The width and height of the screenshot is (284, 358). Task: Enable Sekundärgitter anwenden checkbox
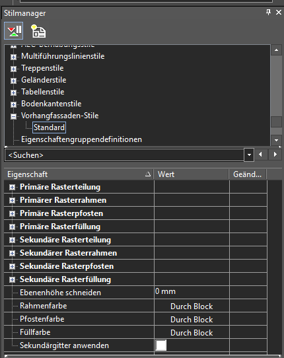pyautogui.click(x=161, y=345)
